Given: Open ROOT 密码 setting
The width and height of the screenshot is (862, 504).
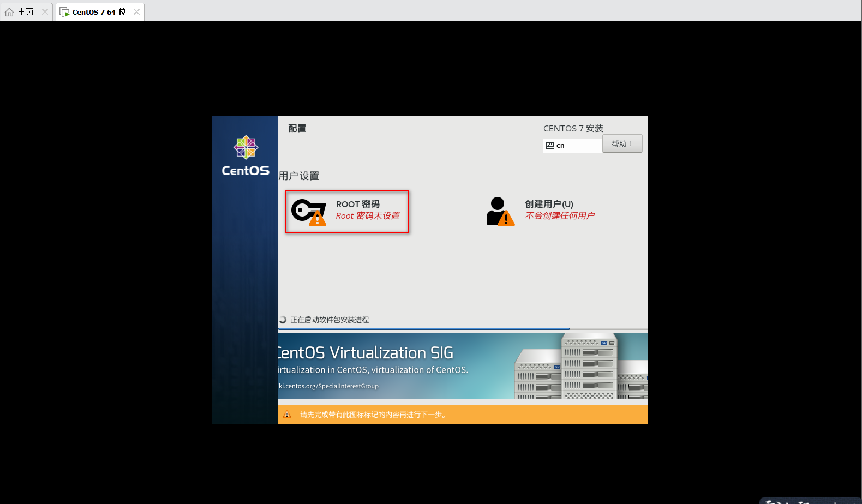Looking at the screenshot, I should (346, 212).
